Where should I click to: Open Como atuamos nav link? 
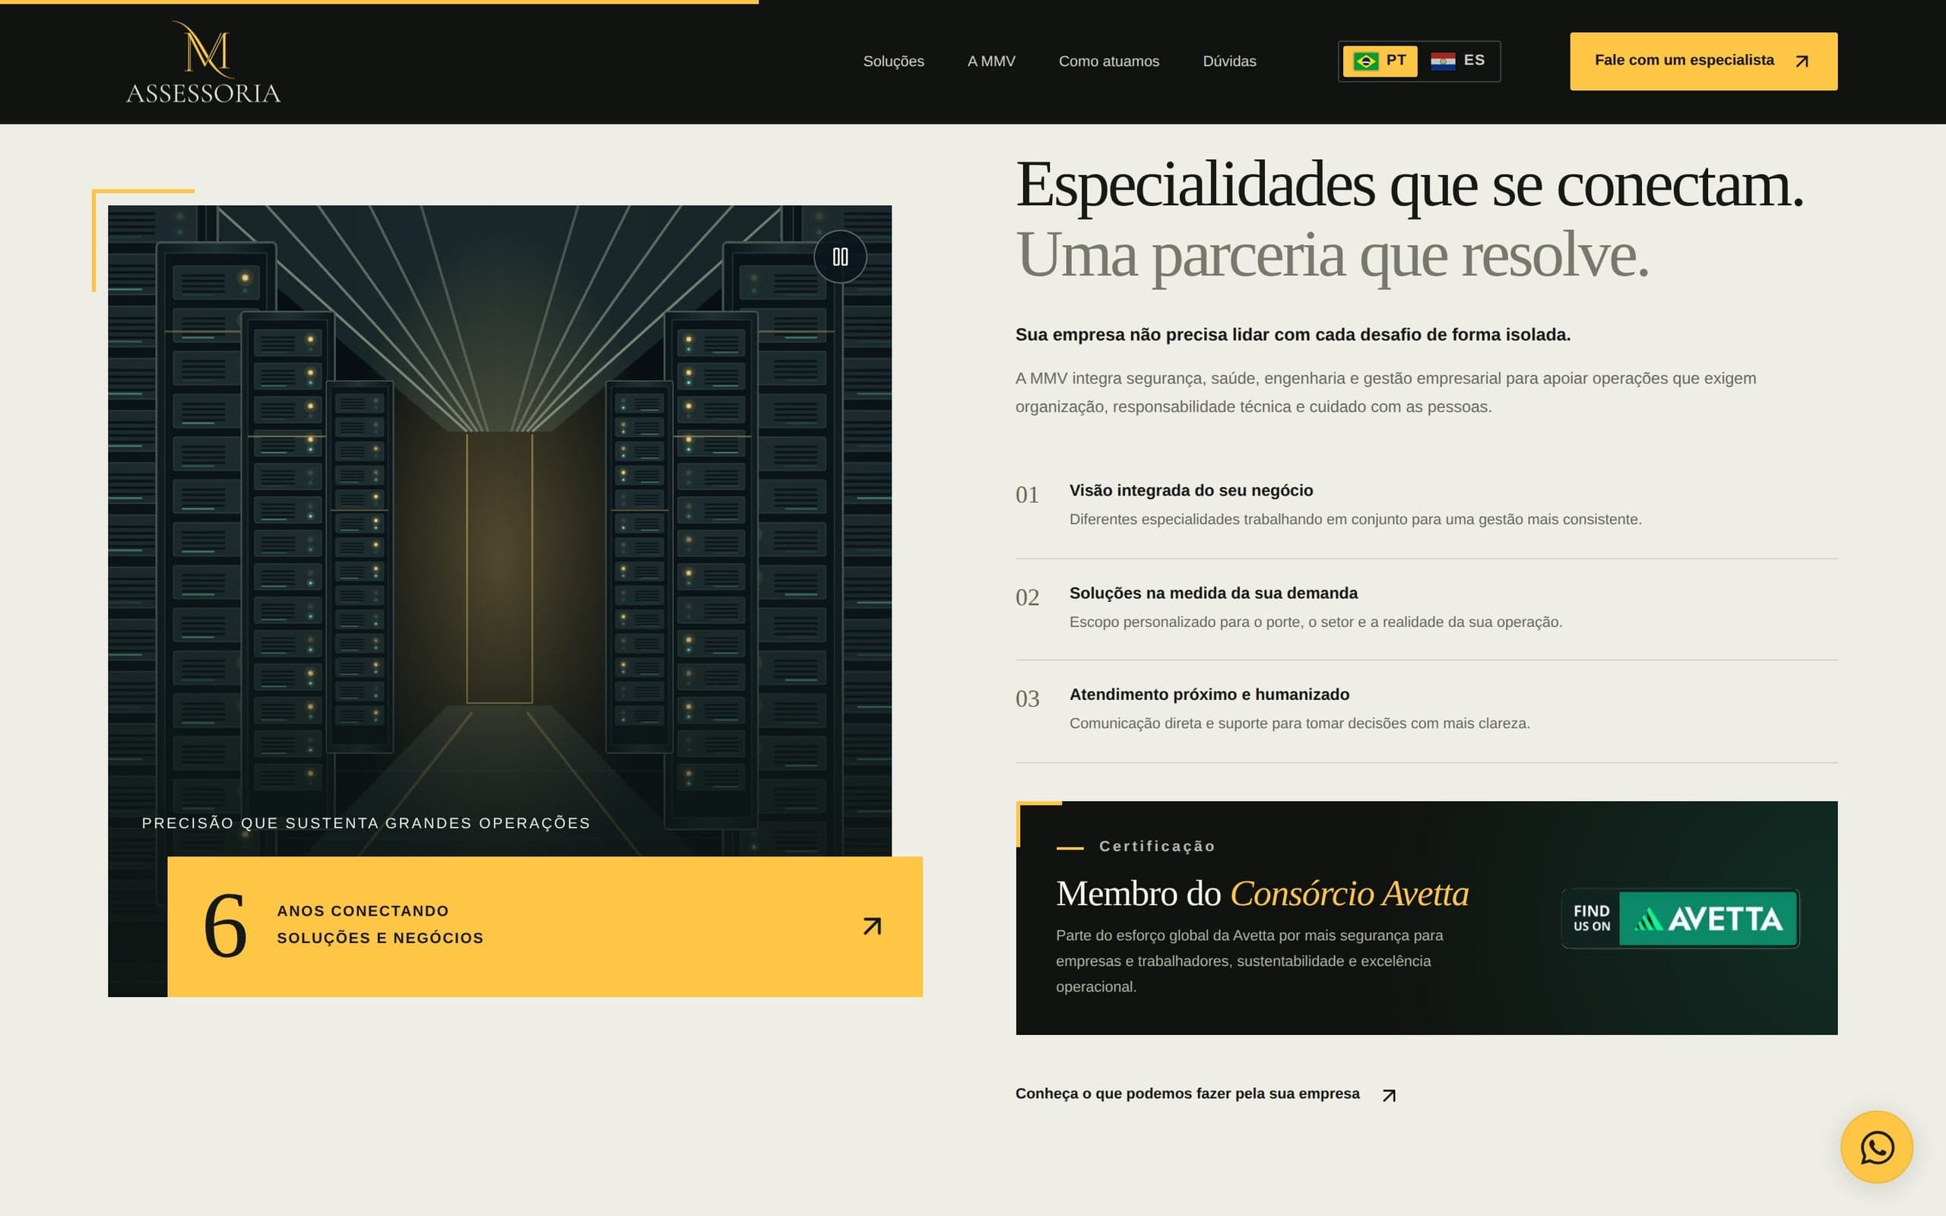point(1109,61)
